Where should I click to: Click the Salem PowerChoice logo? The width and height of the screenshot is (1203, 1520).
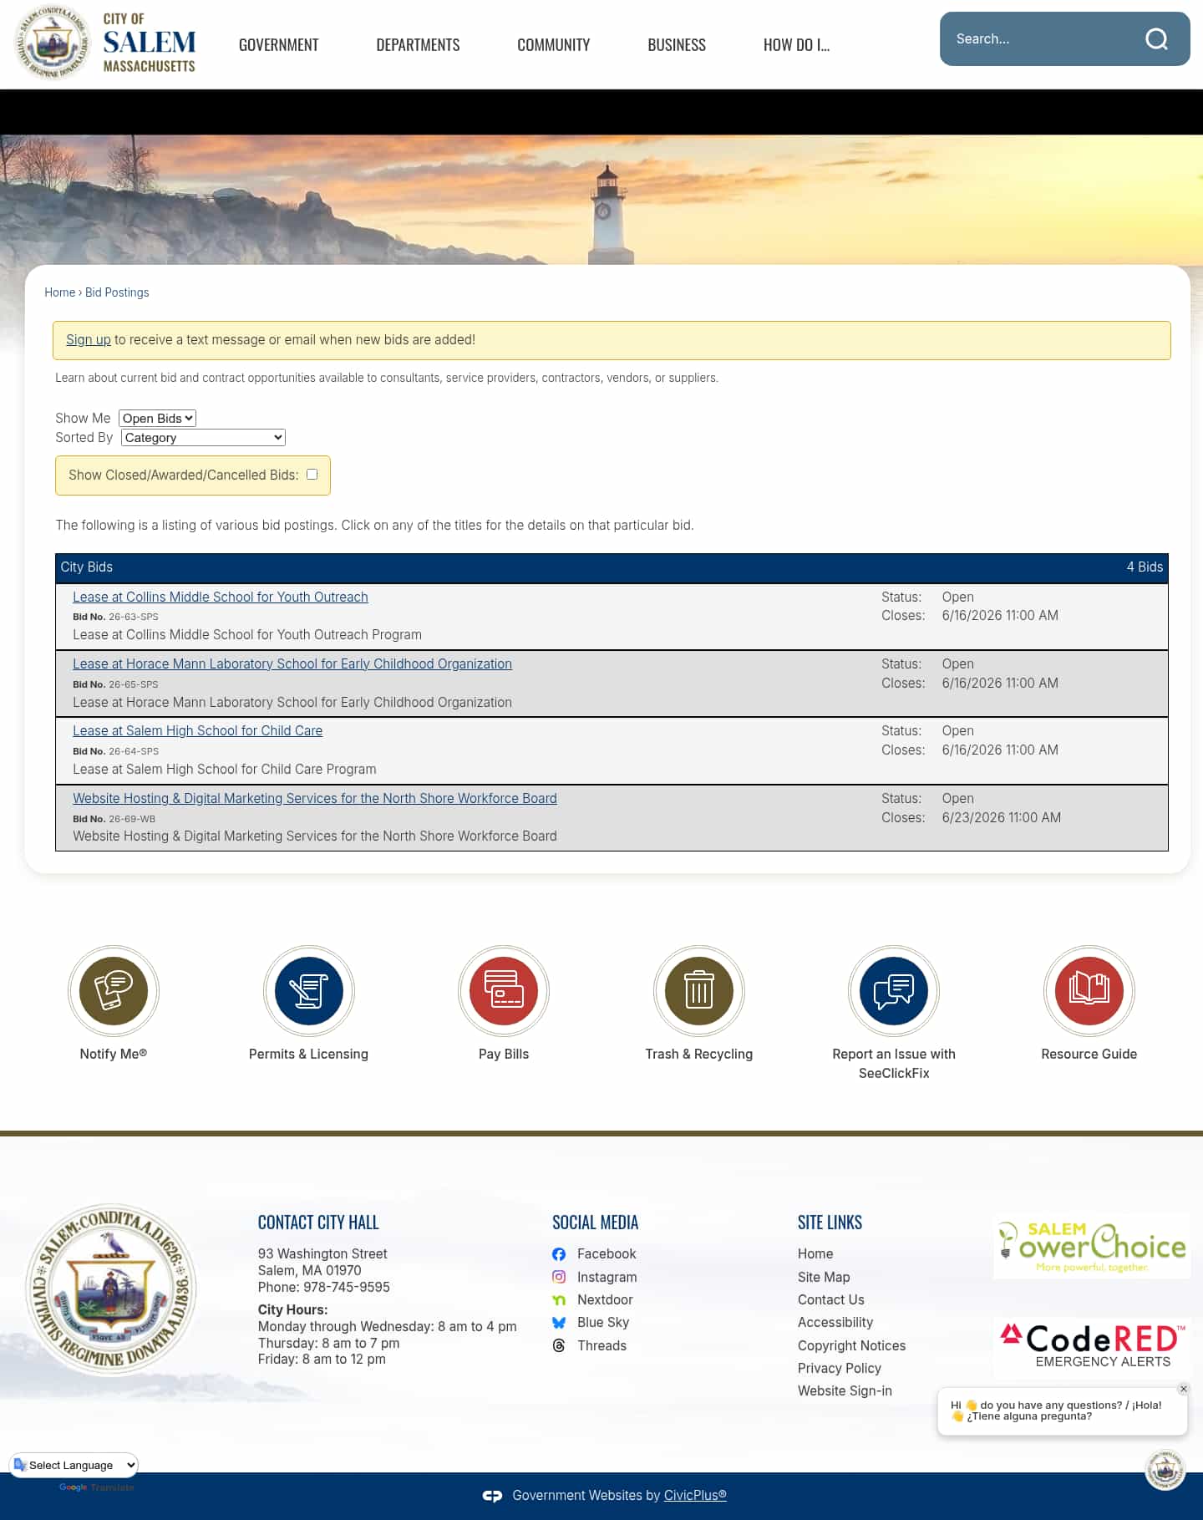coord(1092,1246)
